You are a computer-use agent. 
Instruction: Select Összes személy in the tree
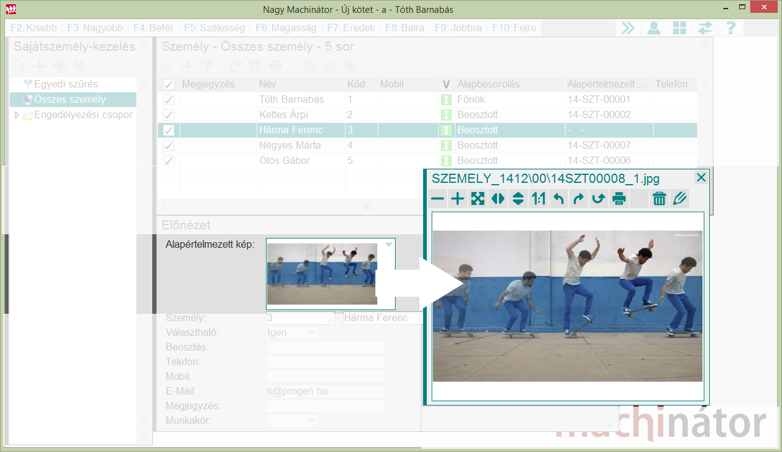tap(70, 100)
